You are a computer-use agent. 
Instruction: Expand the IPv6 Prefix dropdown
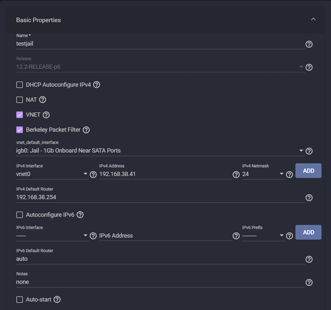coord(263,236)
